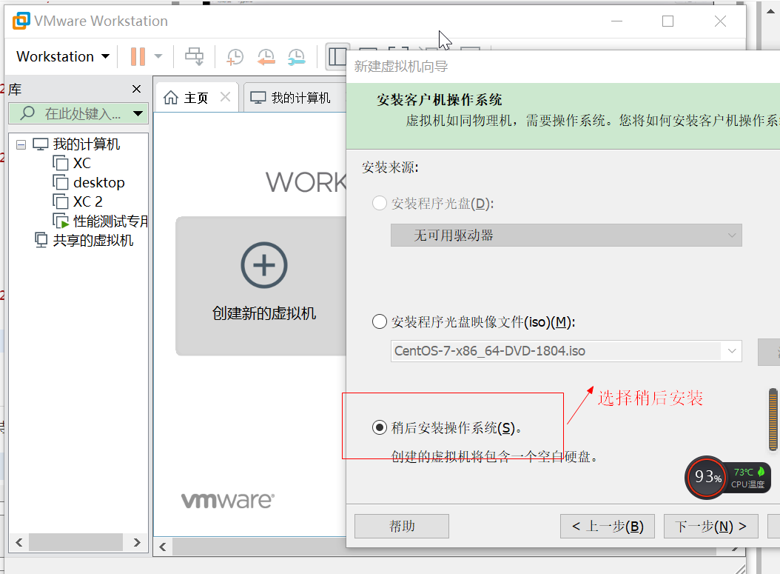The height and width of the screenshot is (574, 780).
Task: Click the XC 2 VM icon
Action: (60, 201)
